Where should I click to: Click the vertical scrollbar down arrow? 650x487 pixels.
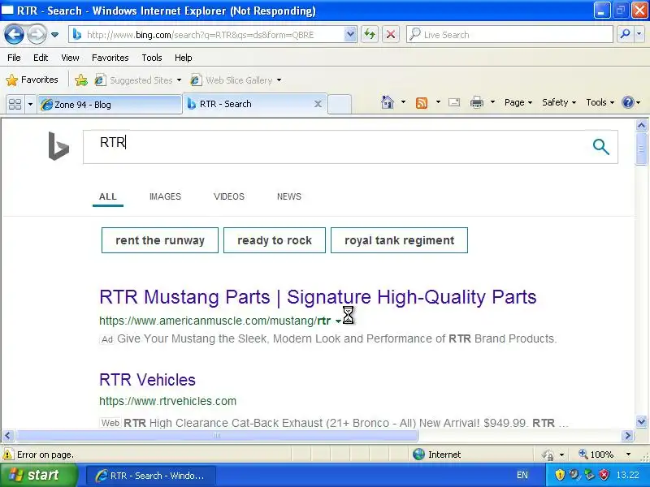tap(641, 422)
